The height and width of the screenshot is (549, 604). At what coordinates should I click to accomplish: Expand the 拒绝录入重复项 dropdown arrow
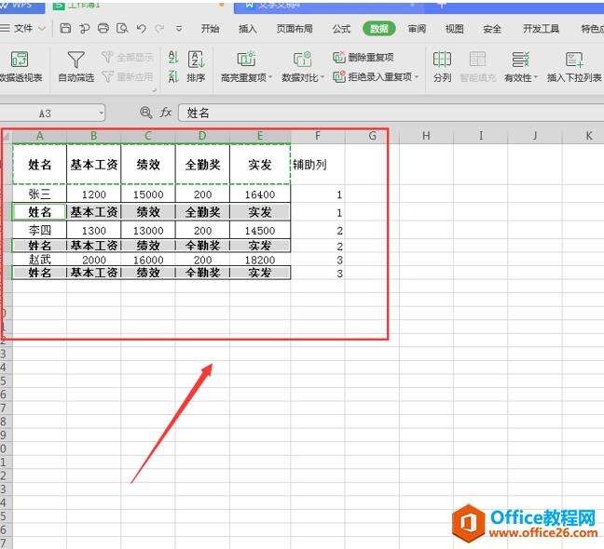417,77
